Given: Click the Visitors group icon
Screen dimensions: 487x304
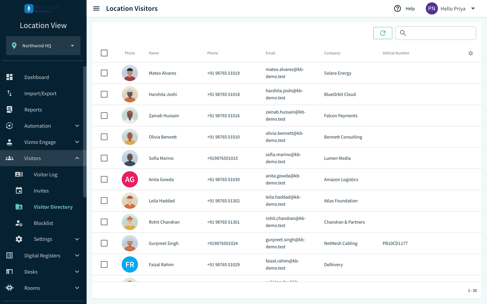Looking at the screenshot, I should click(x=9, y=158).
